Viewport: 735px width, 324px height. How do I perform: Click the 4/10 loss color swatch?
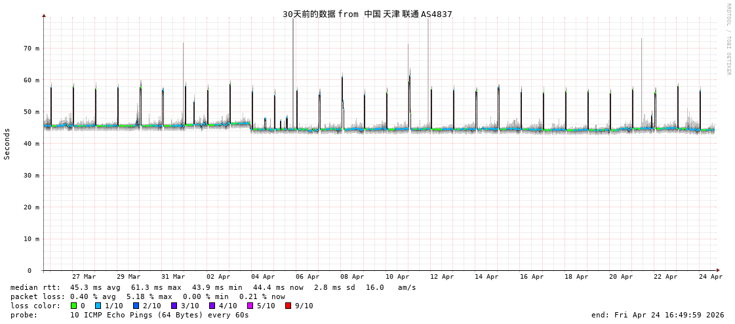(x=212, y=306)
